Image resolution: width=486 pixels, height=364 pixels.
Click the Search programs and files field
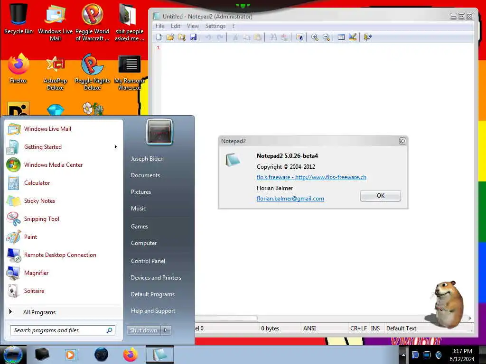tap(63, 330)
